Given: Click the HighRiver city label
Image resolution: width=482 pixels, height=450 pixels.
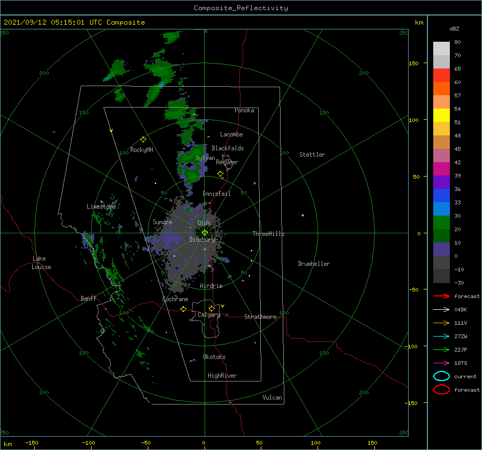Looking at the screenshot, I should [222, 376].
